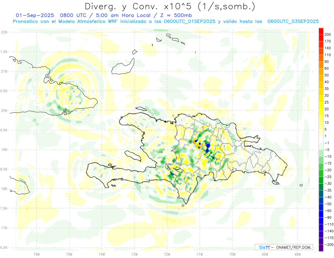
Task: Click the 22N latitude axis label
Action: pos(4,32)
